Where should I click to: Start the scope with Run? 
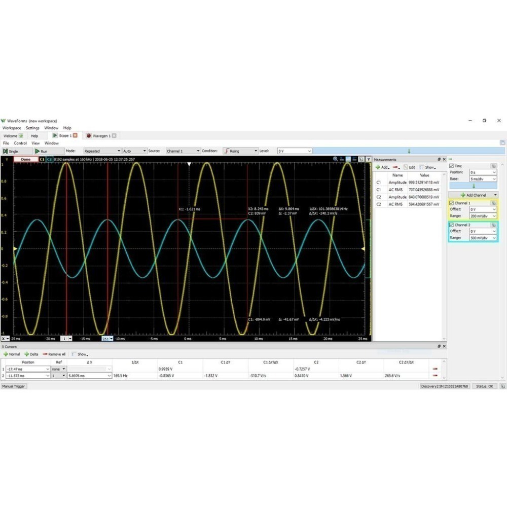click(42, 151)
